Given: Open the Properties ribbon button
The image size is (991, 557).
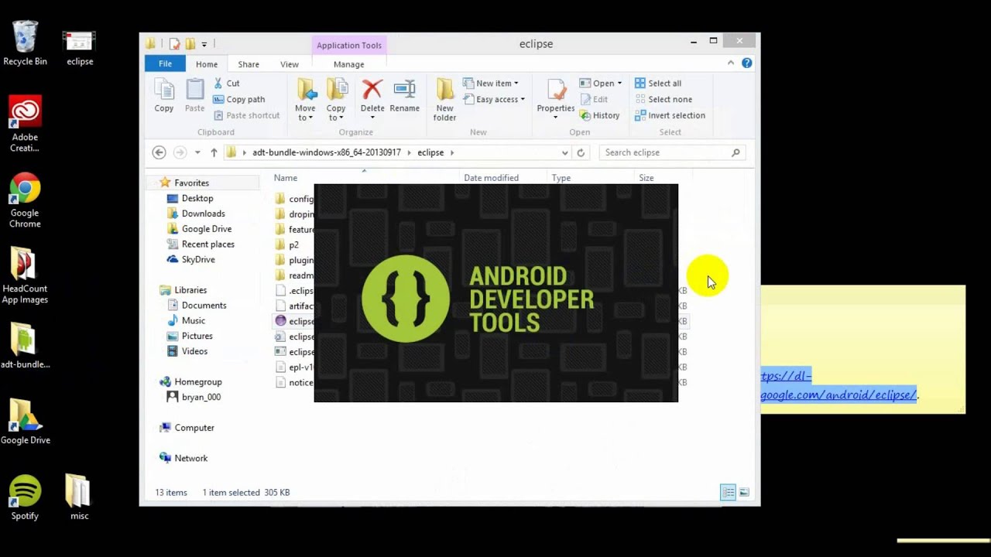Looking at the screenshot, I should pos(556,99).
